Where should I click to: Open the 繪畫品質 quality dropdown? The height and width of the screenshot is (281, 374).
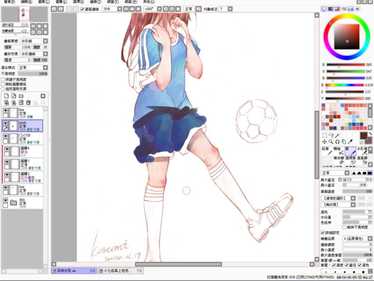tap(357, 238)
